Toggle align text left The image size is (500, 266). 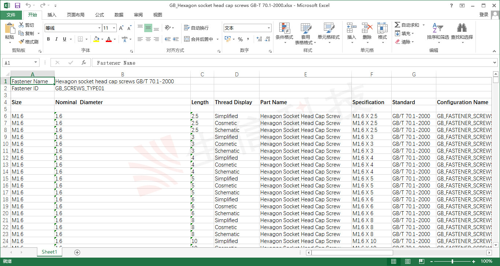pos(140,39)
